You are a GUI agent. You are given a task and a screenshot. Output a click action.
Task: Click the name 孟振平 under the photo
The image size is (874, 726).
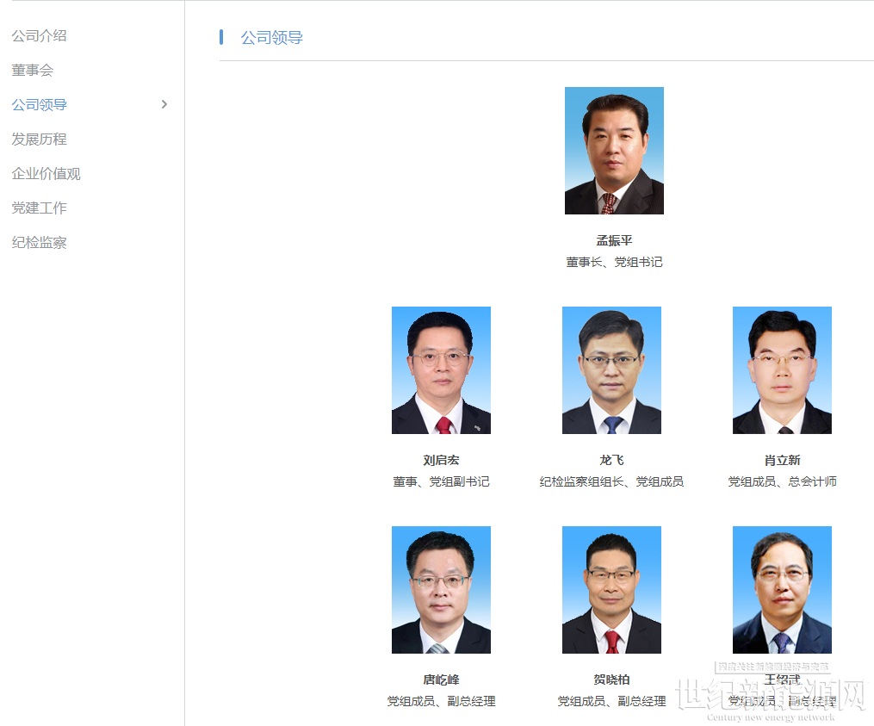pos(614,240)
